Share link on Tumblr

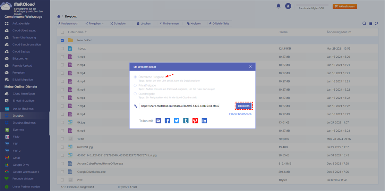click(x=186, y=120)
